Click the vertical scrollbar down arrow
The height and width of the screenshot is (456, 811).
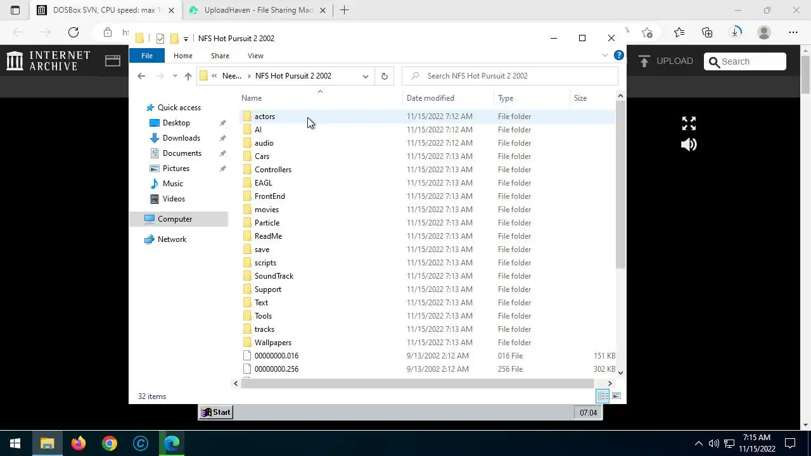point(620,372)
